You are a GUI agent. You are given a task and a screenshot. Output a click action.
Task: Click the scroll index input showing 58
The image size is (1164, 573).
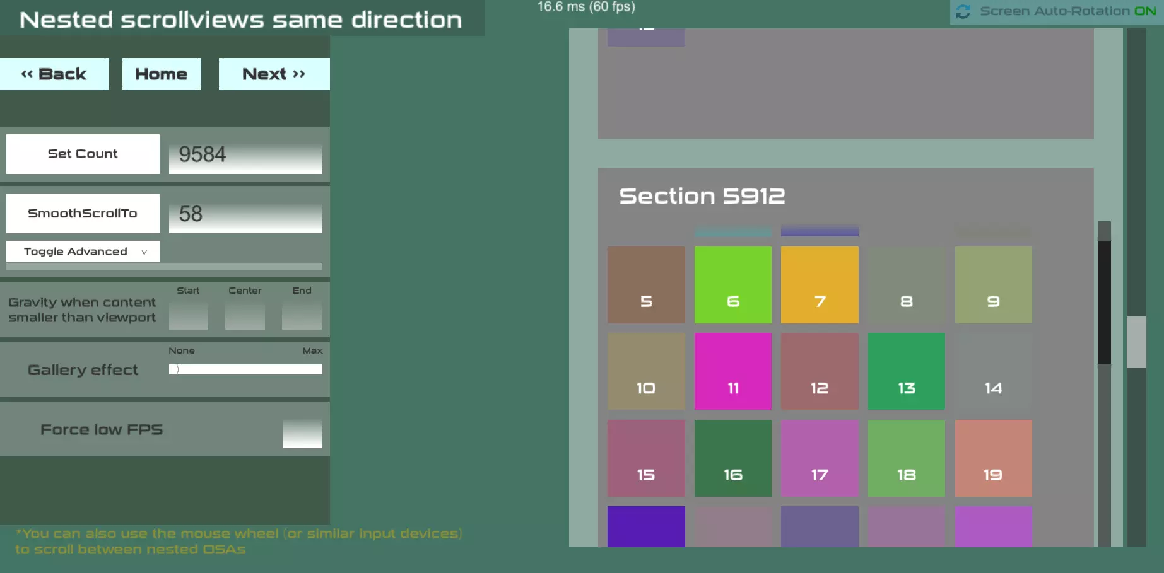point(245,214)
